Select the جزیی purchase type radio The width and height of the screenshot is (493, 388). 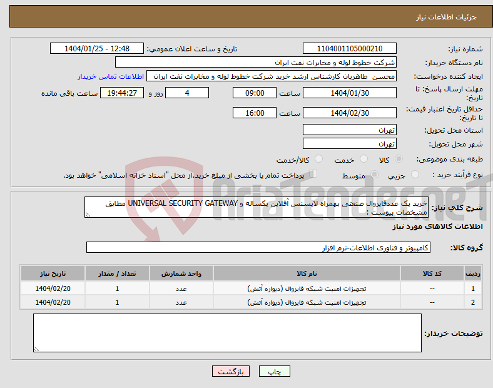coord(415,175)
